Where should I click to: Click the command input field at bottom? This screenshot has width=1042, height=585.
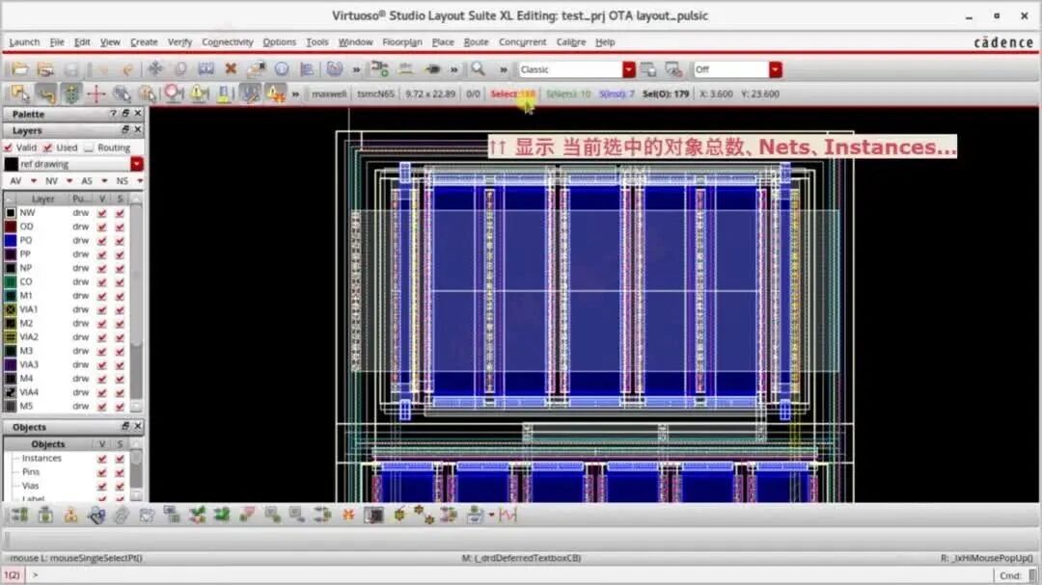coord(511,575)
